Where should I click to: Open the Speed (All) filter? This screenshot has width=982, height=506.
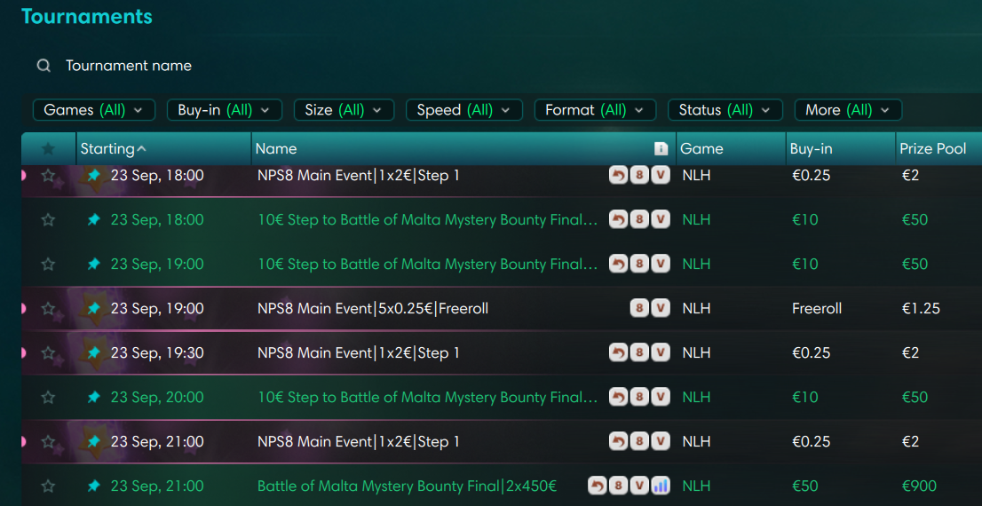(x=464, y=110)
